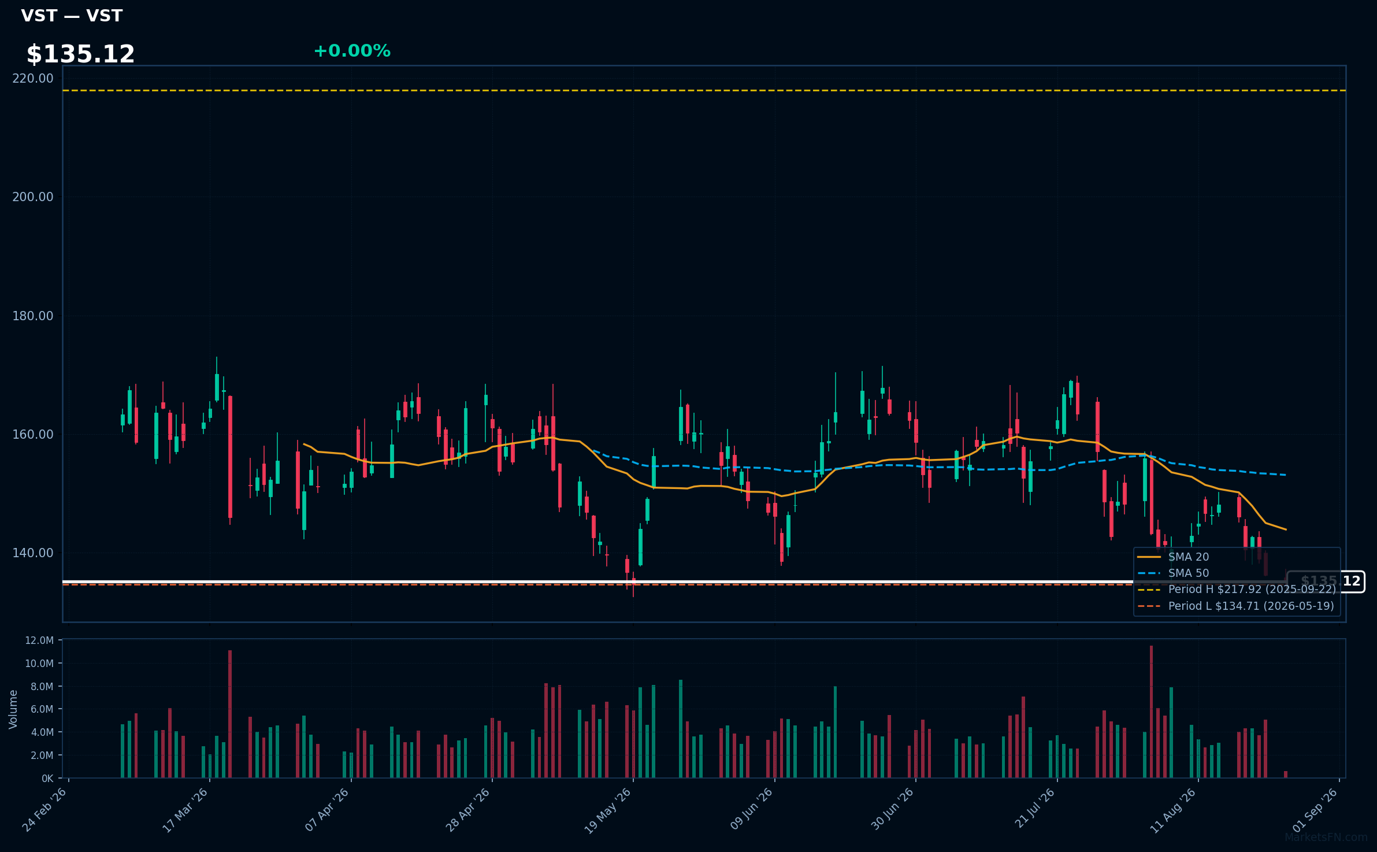The width and height of the screenshot is (1377, 852).
Task: Click the dashed line sample beside Period L
Action: 1149,606
